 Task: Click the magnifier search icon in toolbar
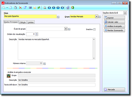(4, 8)
